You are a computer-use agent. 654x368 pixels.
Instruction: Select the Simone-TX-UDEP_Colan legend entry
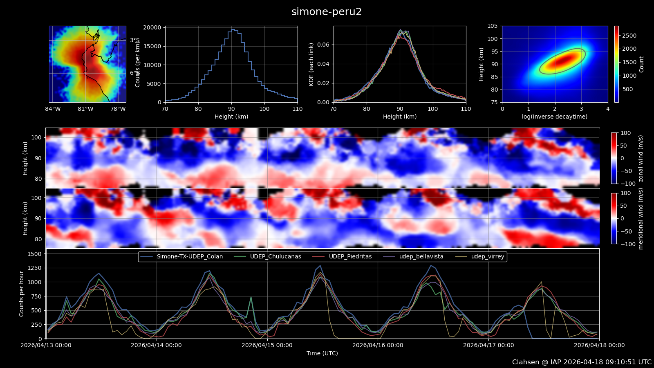(190, 257)
